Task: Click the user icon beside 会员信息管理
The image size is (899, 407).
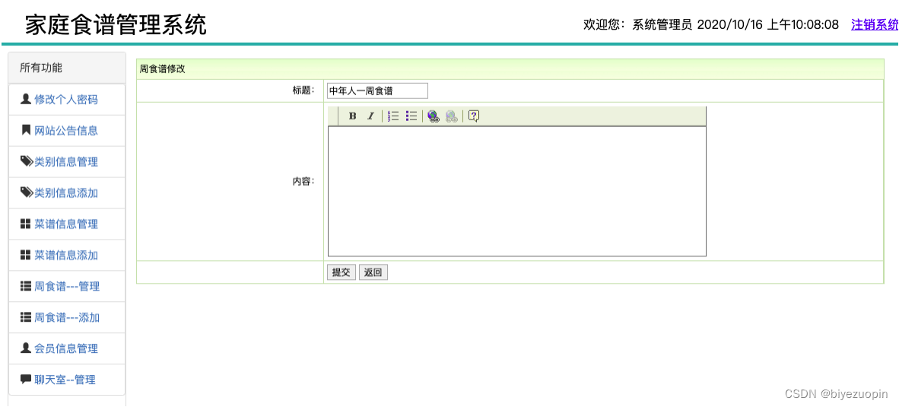Action: (x=25, y=348)
